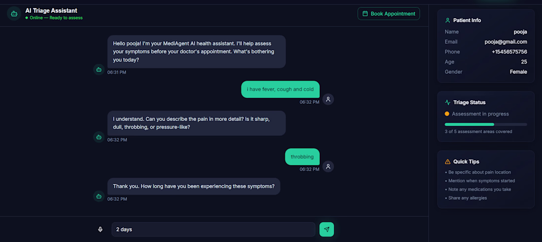Screen dimensions: 542x242
Task: Click the 'Online — Ready to assess' status text
Action: coord(56,18)
